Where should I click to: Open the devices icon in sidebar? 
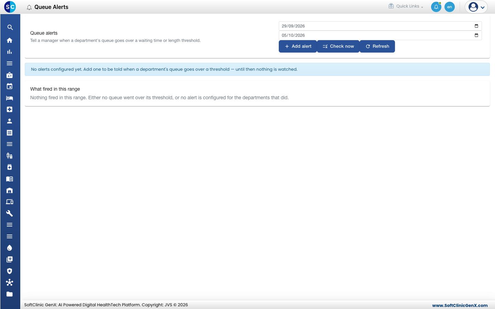(x=10, y=202)
